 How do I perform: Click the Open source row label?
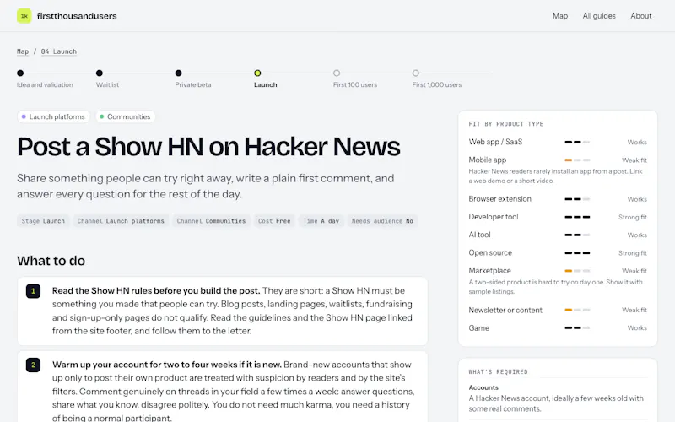pyautogui.click(x=490, y=252)
